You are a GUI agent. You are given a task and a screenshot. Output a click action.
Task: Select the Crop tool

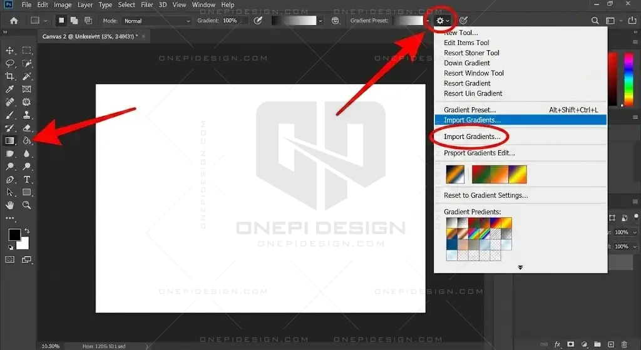(10, 76)
